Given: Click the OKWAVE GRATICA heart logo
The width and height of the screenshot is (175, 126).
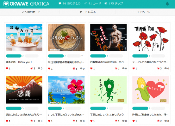Looking at the screenshot, I should pyautogui.click(x=6, y=4).
